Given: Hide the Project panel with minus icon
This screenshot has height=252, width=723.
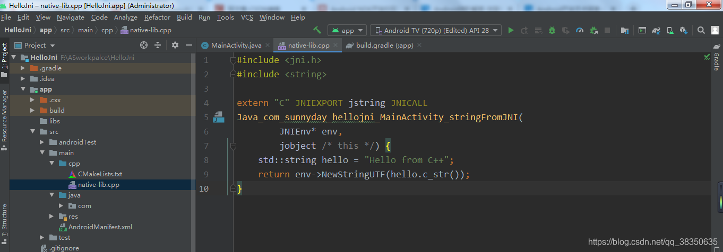Looking at the screenshot, I should (188, 45).
